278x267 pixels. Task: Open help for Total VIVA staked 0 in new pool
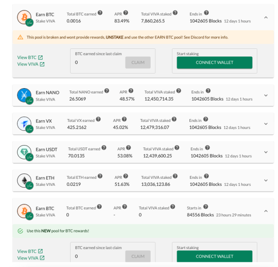(x=173, y=207)
